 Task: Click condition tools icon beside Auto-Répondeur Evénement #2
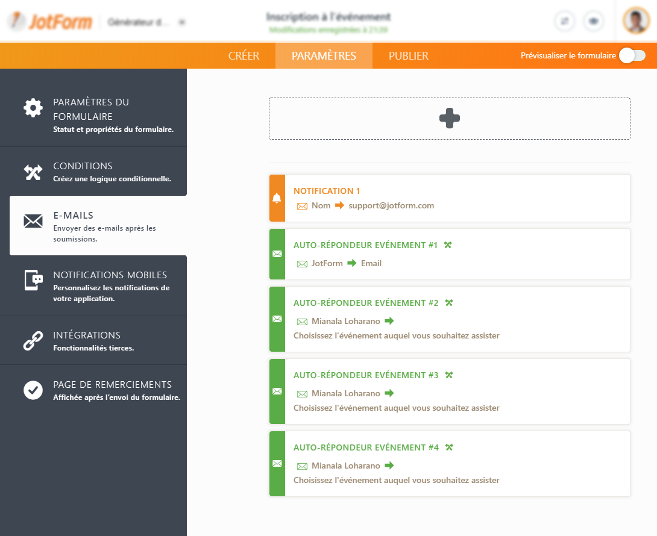click(448, 303)
